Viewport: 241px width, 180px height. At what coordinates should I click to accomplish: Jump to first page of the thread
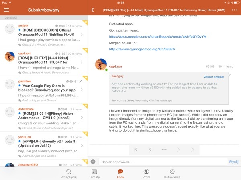pyautogui.click(x=136, y=149)
